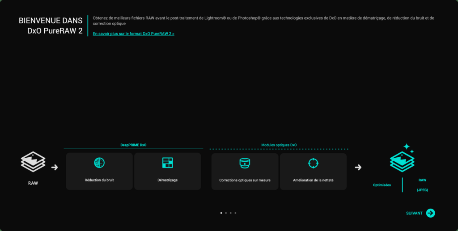Click the SUIVANT label text

tap(414, 213)
